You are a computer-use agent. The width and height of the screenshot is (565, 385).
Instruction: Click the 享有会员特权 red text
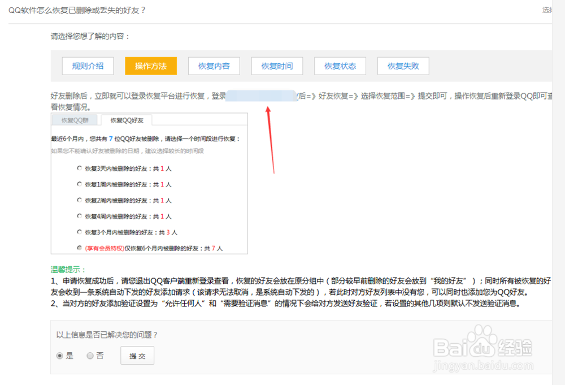pyautogui.click(x=105, y=248)
